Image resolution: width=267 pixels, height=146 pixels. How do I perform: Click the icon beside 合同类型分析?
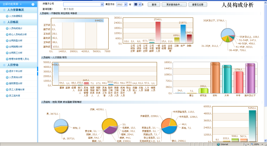coord(7,41)
